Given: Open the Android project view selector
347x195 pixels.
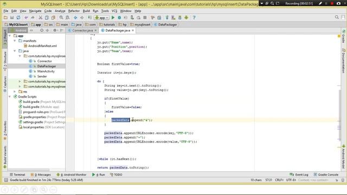Looking at the screenshot, I should click(18, 30).
